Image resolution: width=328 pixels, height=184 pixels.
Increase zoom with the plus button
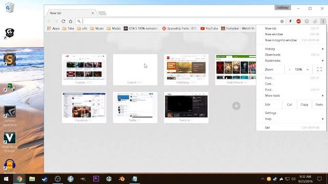(x=307, y=70)
